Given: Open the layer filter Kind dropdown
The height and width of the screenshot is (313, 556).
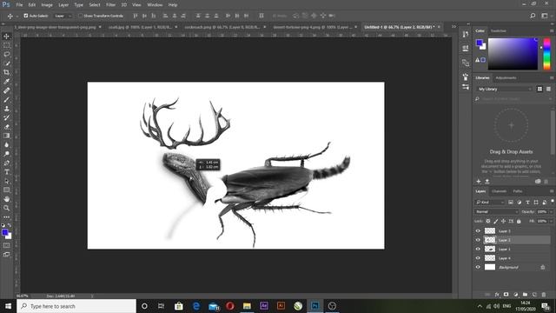Looking at the screenshot, I should click(490, 203).
